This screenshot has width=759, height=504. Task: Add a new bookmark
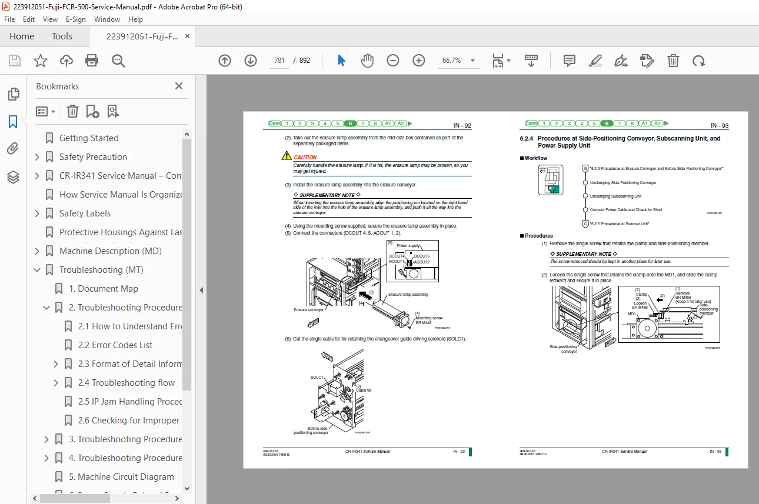pos(92,111)
